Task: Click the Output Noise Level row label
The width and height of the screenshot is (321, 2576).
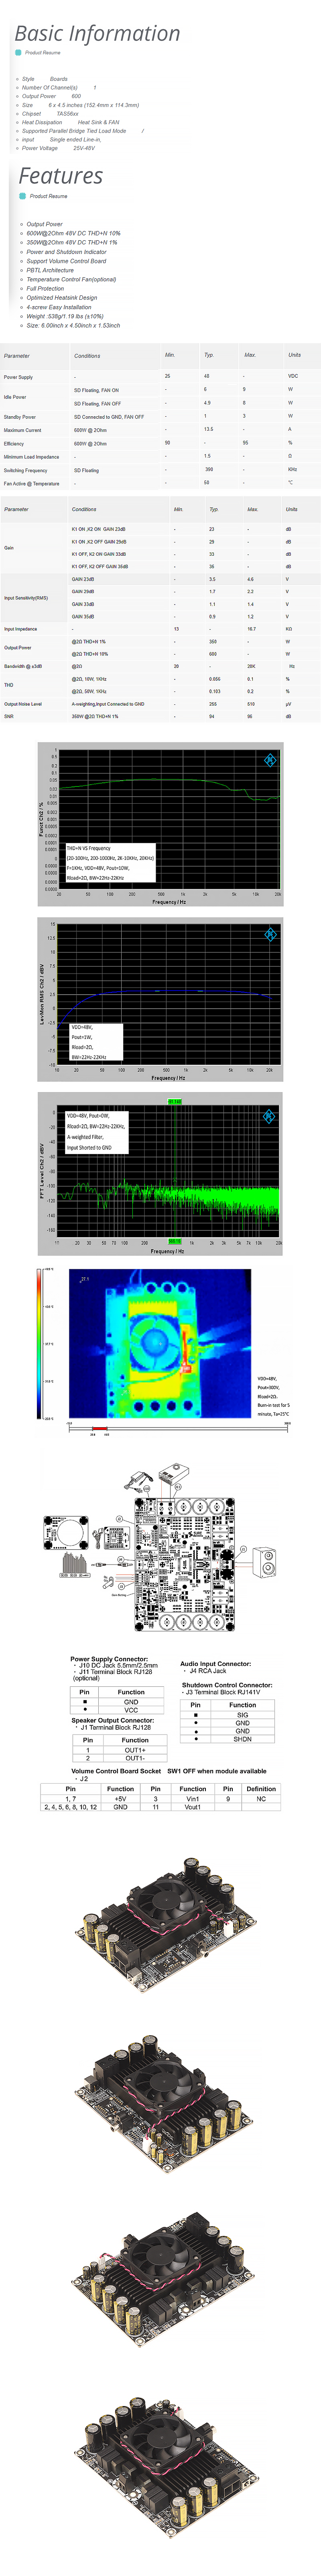Action: (23, 704)
